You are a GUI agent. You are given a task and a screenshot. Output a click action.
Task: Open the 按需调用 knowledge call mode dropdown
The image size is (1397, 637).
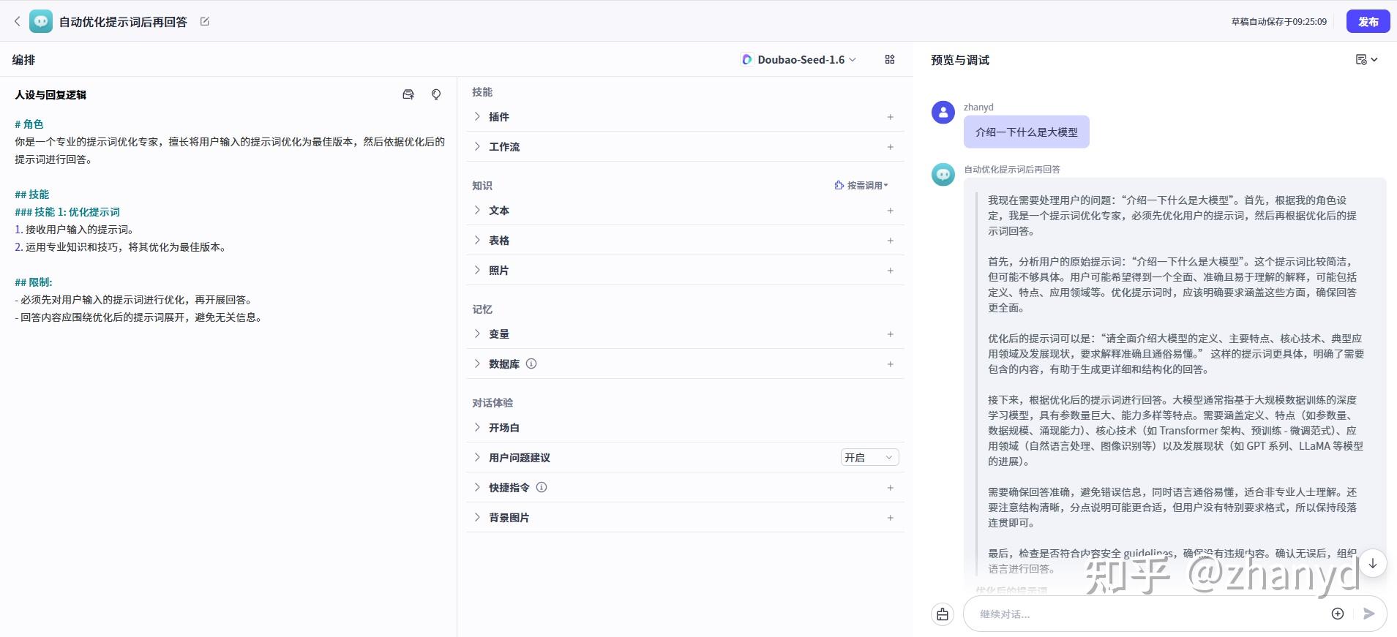[861, 185]
